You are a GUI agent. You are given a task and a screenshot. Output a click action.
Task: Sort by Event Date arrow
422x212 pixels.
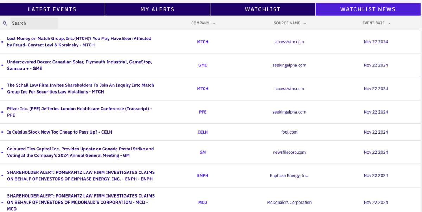point(389,24)
